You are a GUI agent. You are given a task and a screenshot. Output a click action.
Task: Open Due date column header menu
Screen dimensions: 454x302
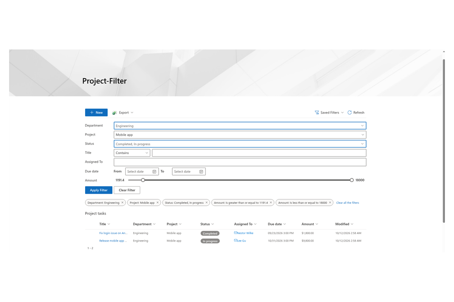277,224
